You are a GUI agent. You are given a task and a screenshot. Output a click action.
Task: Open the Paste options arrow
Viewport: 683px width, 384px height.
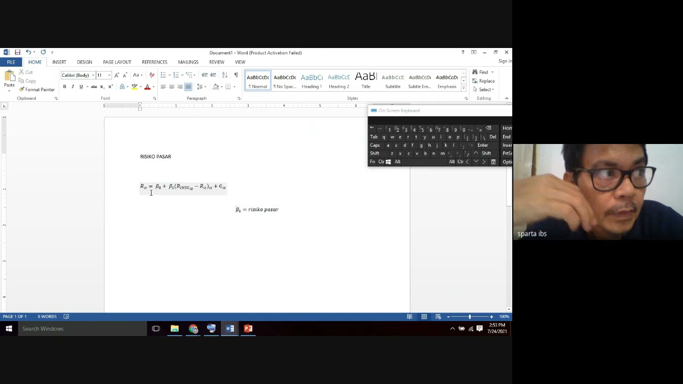(x=9, y=91)
